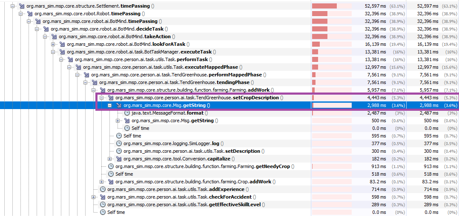
Task: Collapse the Task.executeMappedPhase node
Action: [69, 67]
